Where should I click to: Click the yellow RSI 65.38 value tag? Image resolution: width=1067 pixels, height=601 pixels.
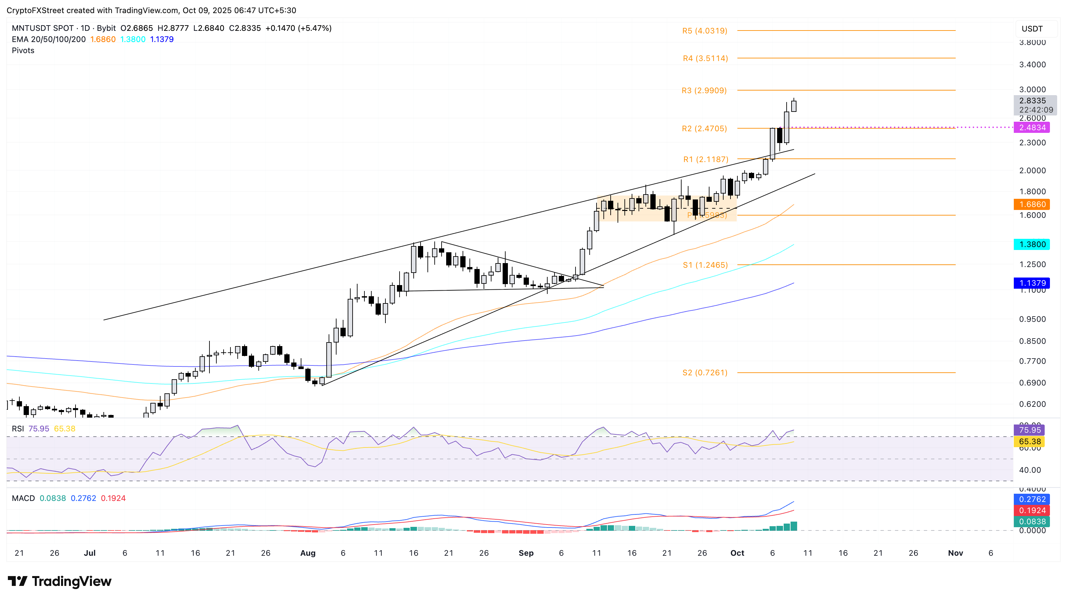point(1029,442)
